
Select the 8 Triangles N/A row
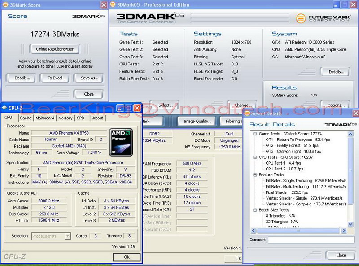tap(280, 216)
